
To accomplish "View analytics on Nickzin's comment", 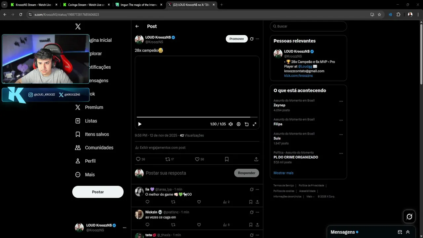I will click(x=226, y=225).
